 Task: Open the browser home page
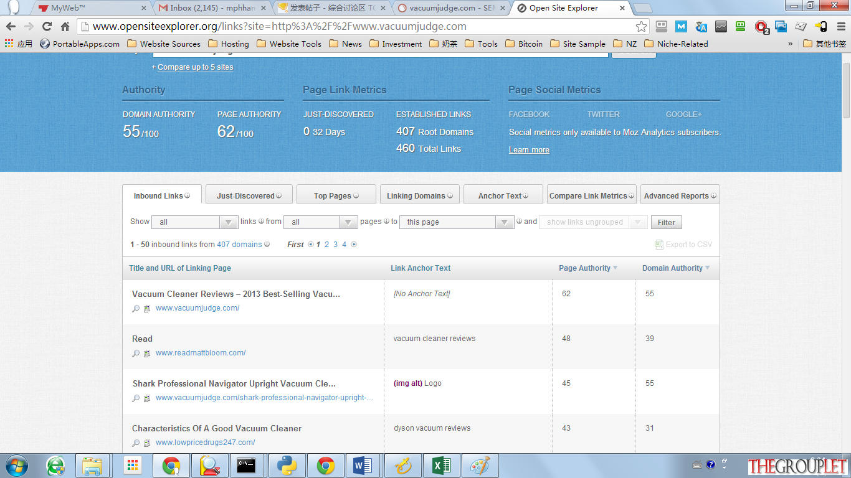(65, 26)
